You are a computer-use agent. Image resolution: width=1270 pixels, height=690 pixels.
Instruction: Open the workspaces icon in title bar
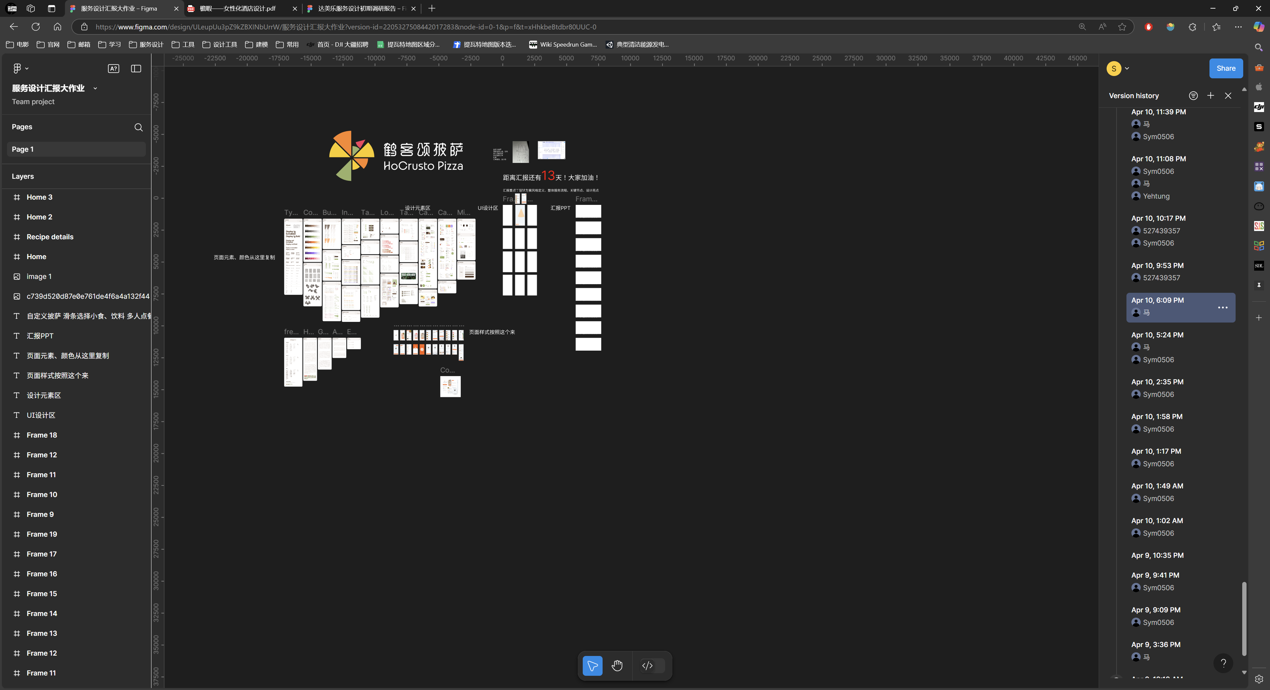click(x=30, y=8)
